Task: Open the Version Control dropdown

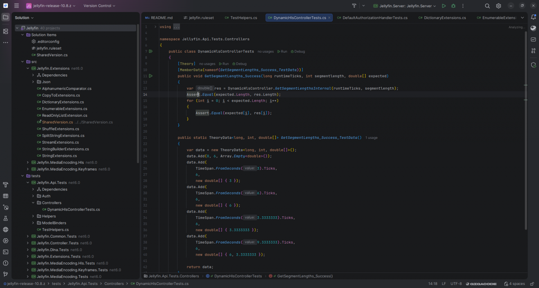Action: pyautogui.click(x=100, y=6)
